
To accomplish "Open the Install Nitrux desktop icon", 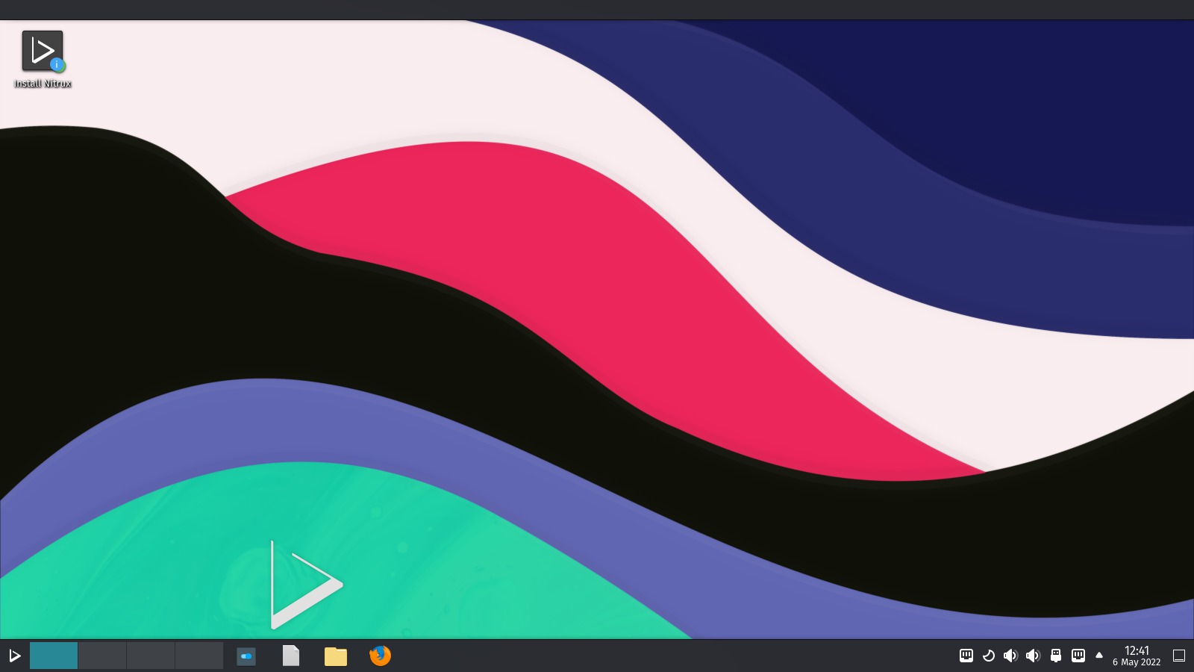I will (x=43, y=59).
